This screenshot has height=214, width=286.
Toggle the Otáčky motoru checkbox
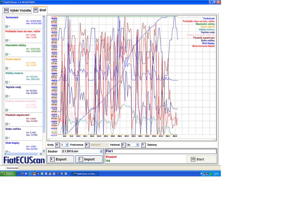[x=7, y=82]
